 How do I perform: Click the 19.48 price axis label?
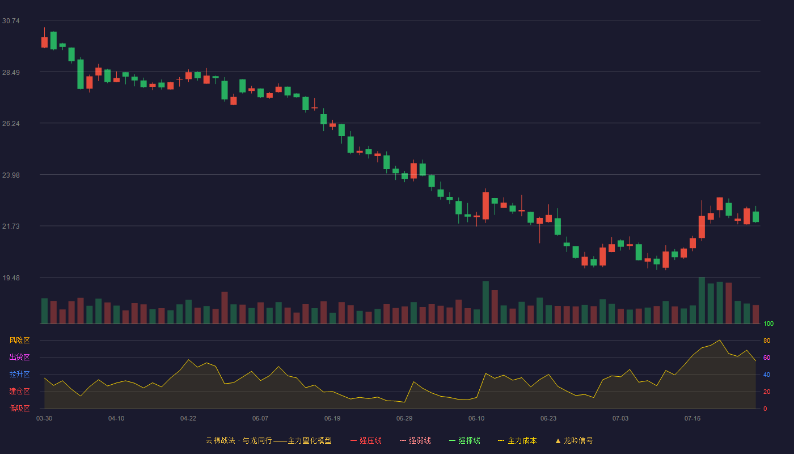[11, 278]
